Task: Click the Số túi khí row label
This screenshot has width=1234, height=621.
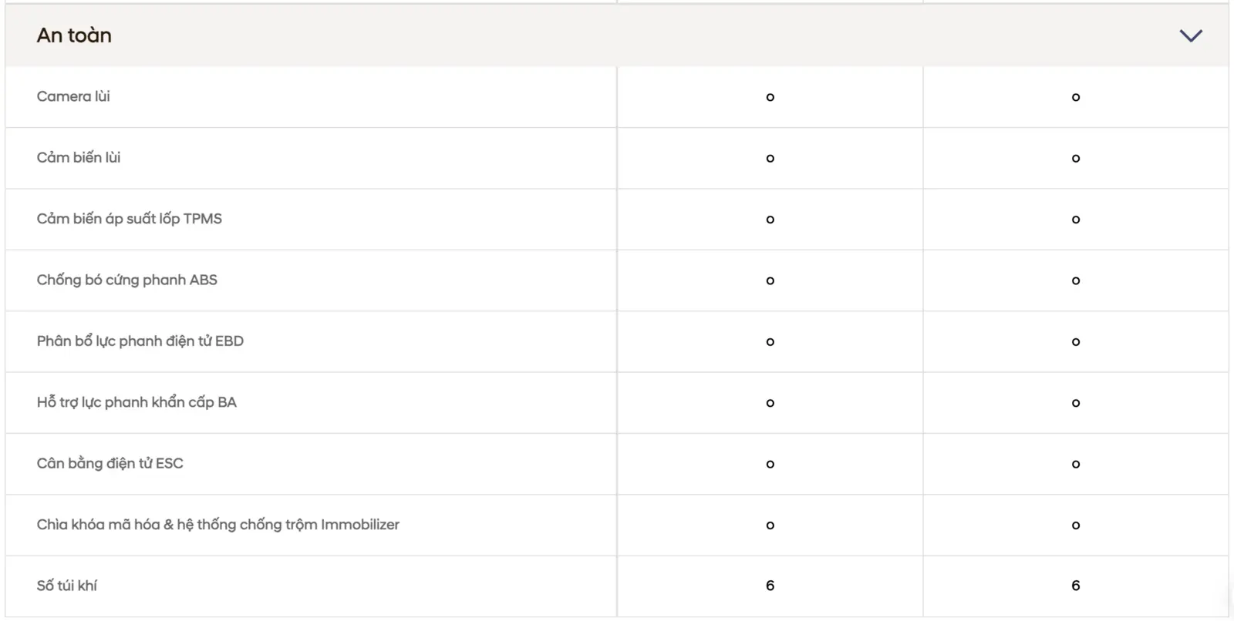Action: [67, 586]
